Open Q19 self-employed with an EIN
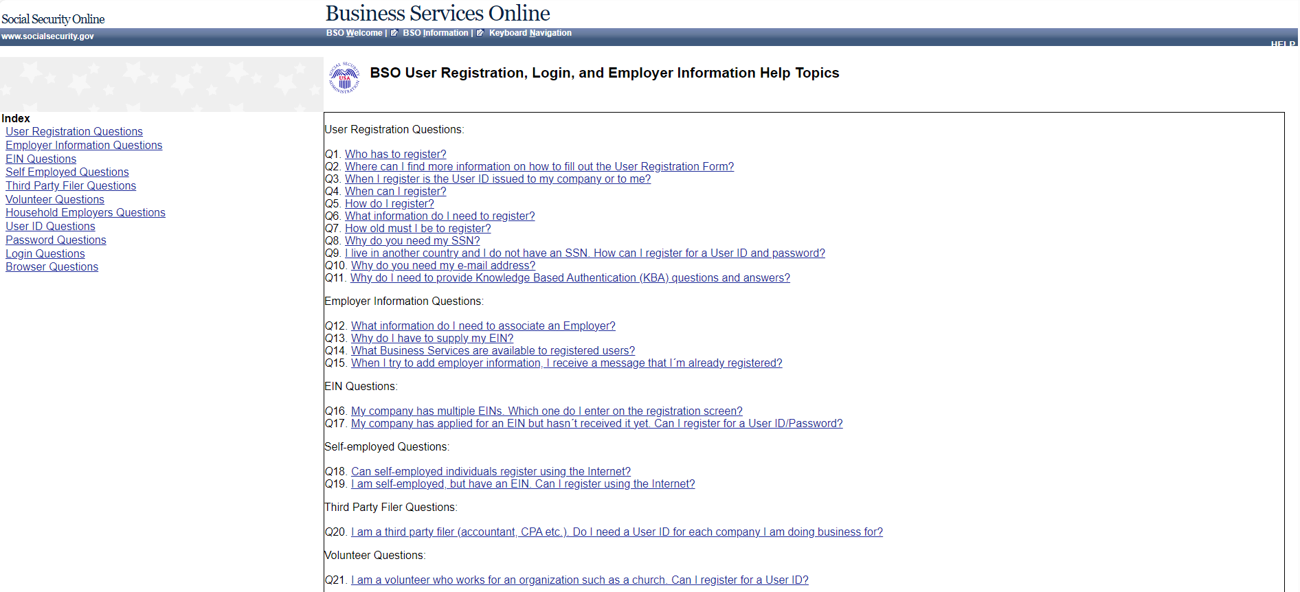Screen dimensions: 1300x592 coord(523,484)
